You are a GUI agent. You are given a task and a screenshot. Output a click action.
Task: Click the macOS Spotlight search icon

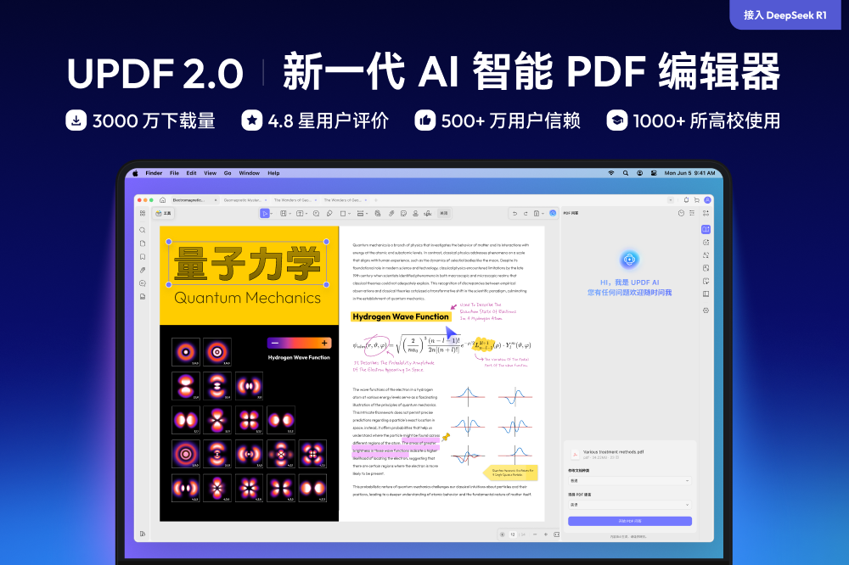[x=626, y=173]
